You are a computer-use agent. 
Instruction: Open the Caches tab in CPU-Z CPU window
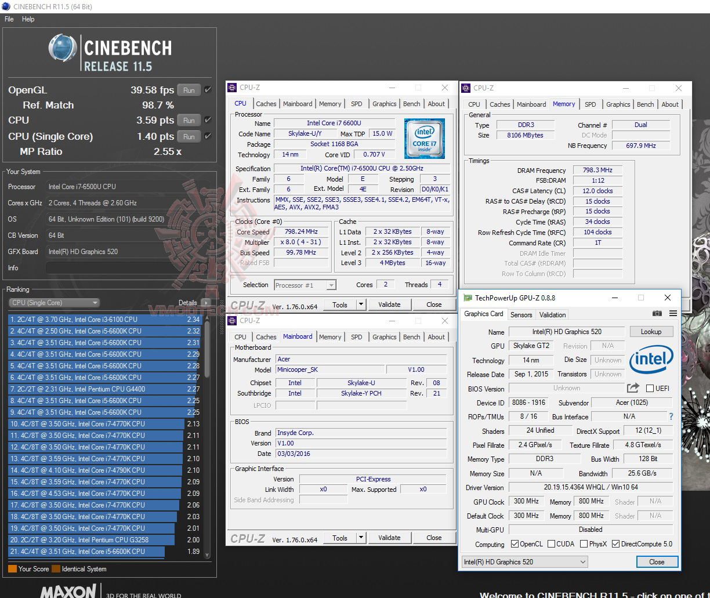click(x=266, y=104)
